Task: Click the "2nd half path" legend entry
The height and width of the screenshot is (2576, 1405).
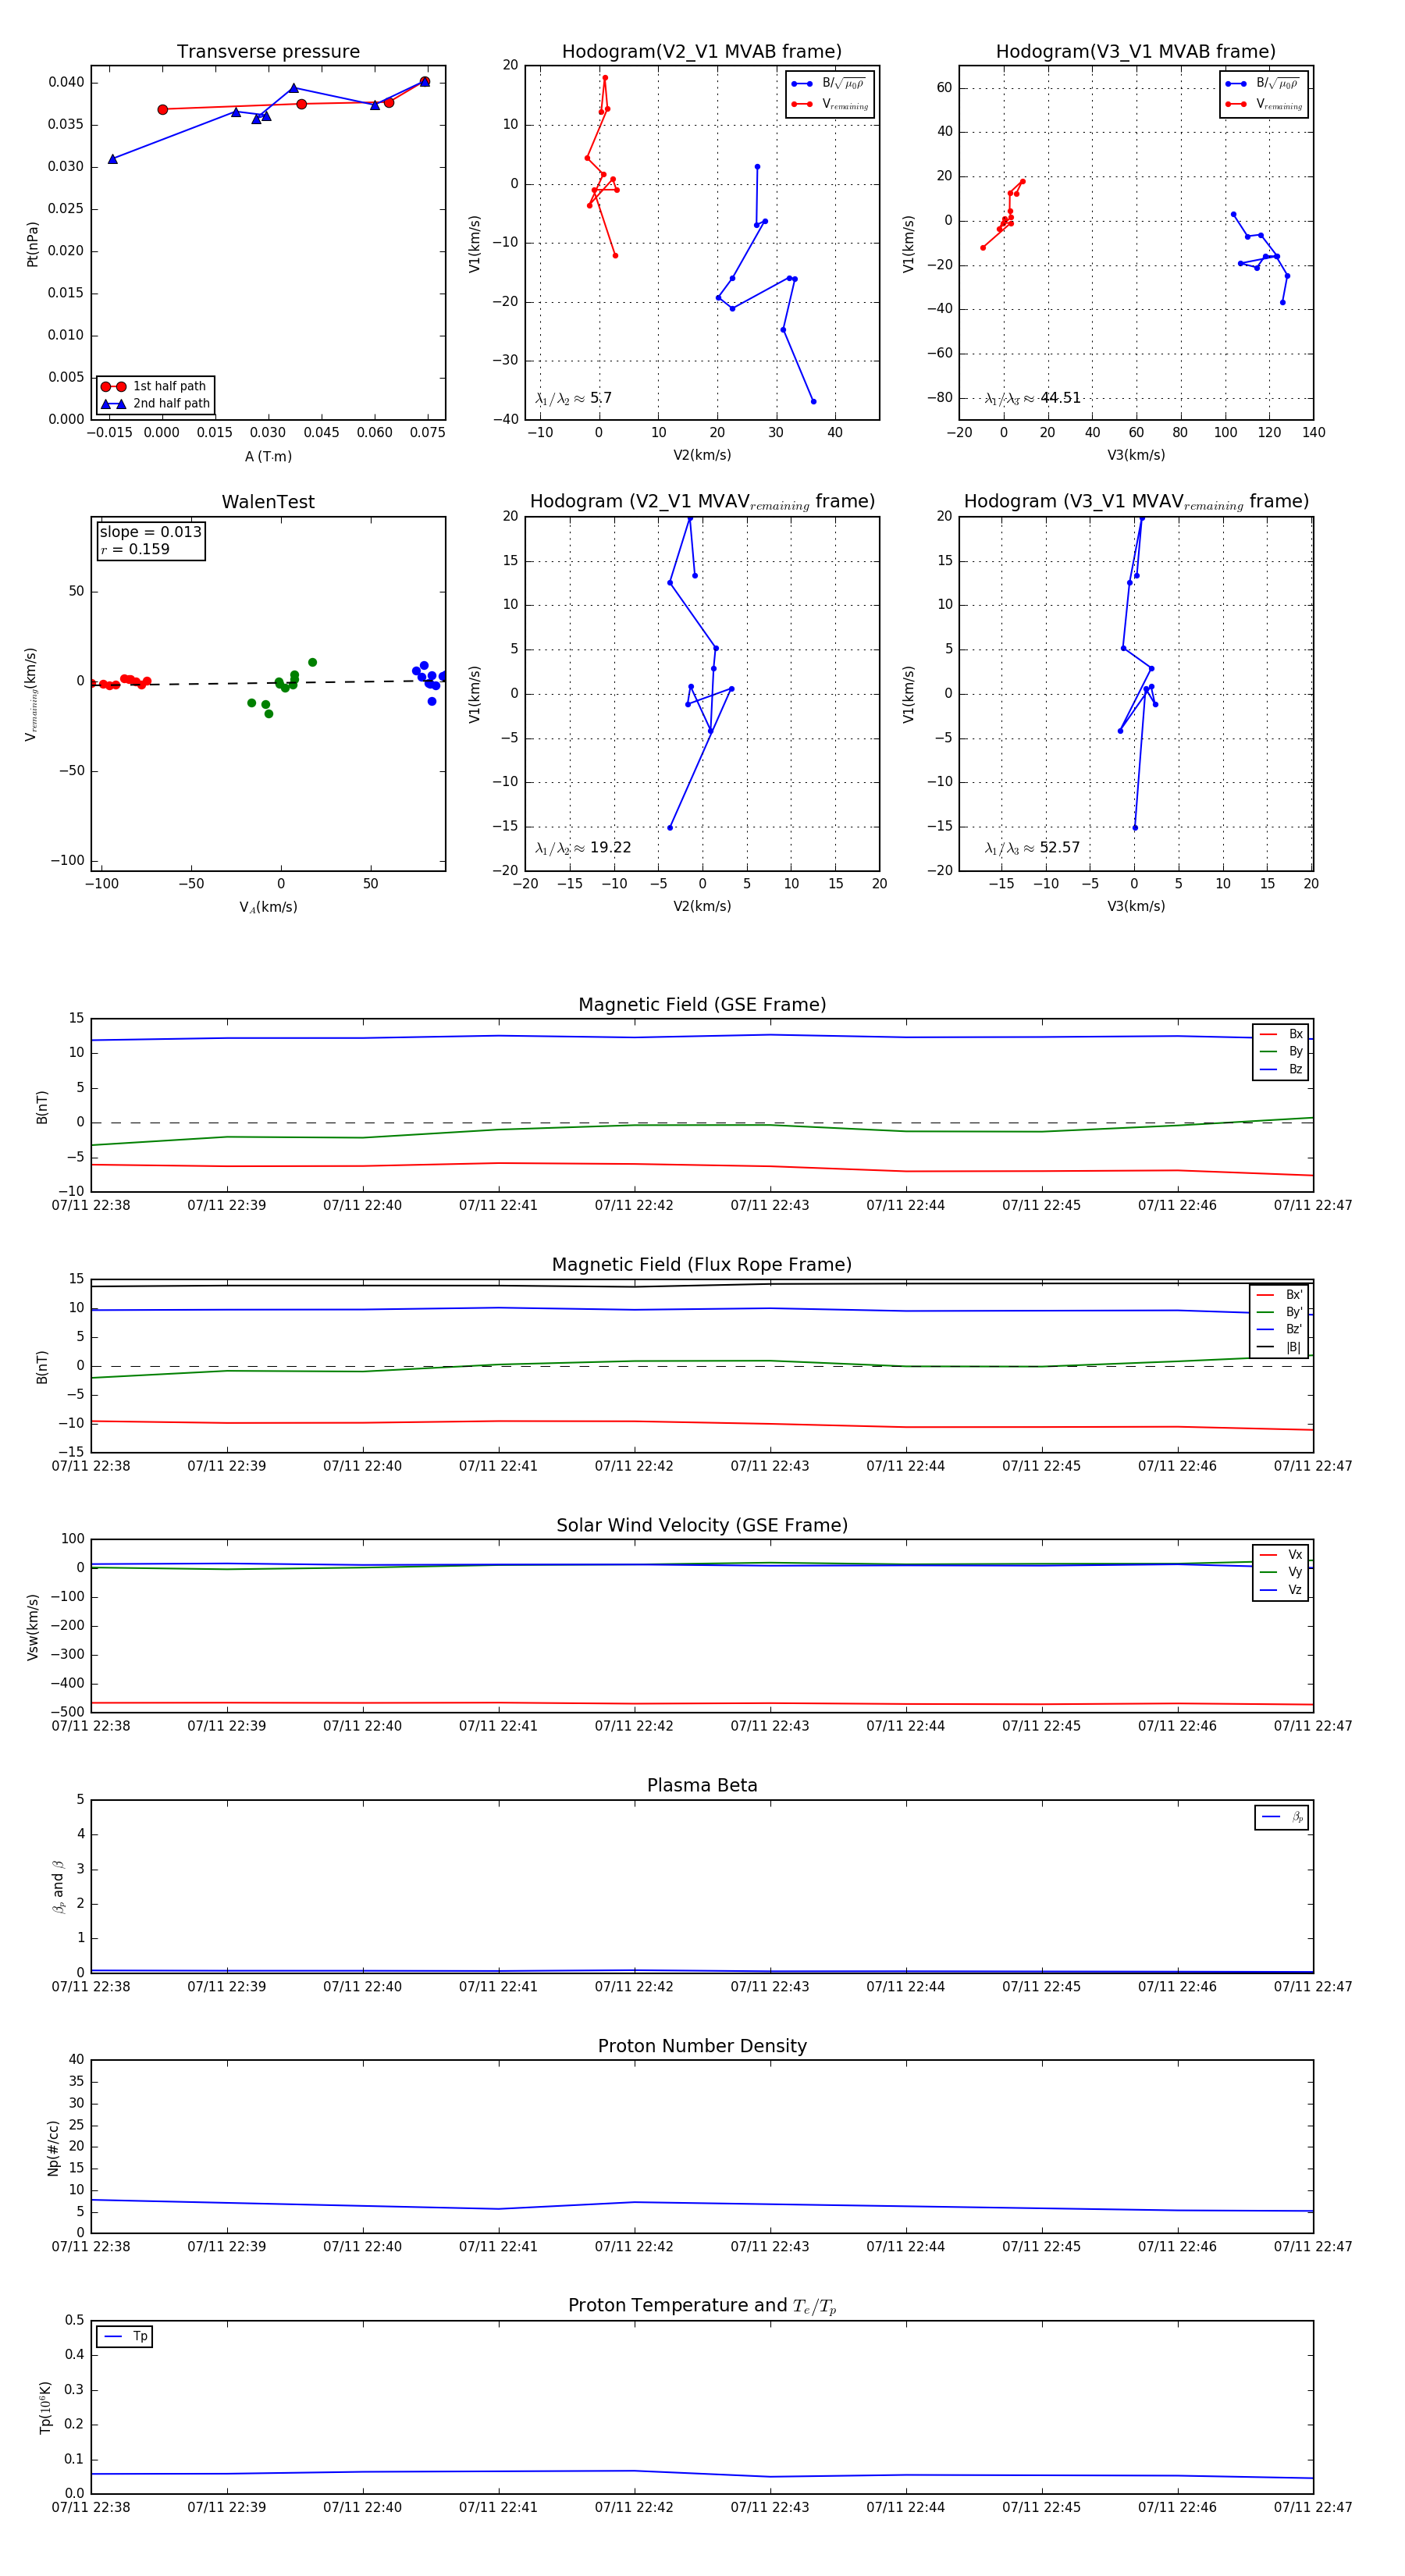Action: pos(156,404)
